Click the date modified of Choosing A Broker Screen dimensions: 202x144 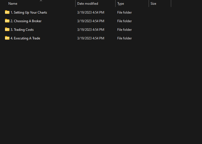tap(91, 21)
